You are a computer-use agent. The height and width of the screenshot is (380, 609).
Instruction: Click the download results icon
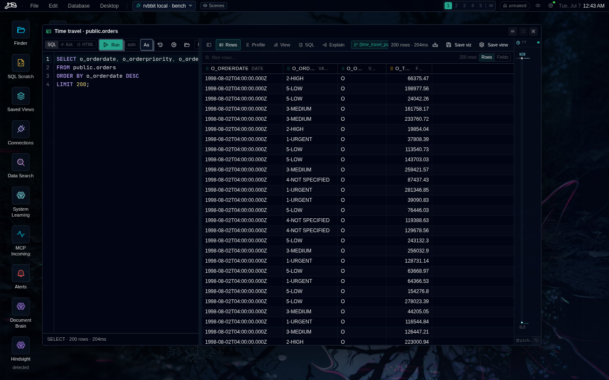(435, 45)
